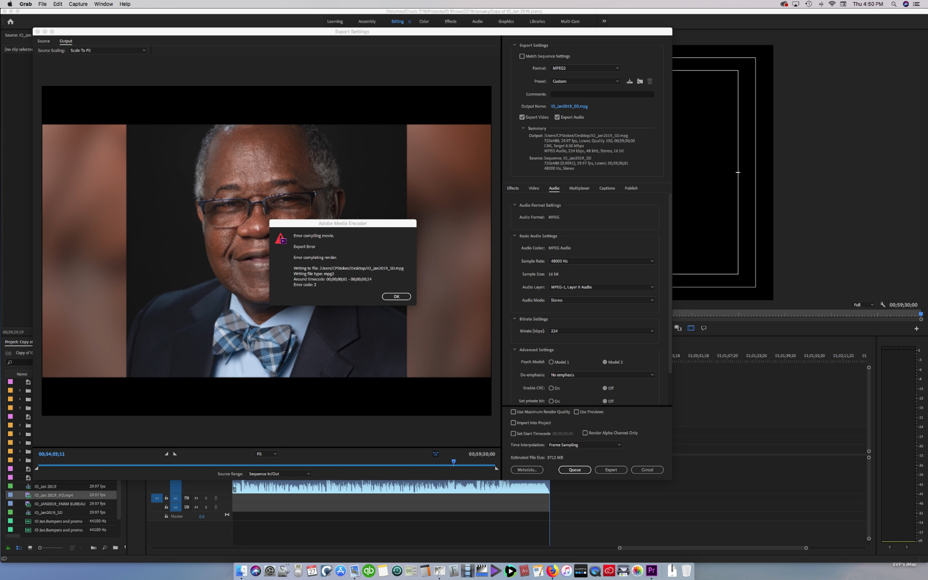Save the current export preset
The height and width of the screenshot is (580, 928).
(629, 81)
